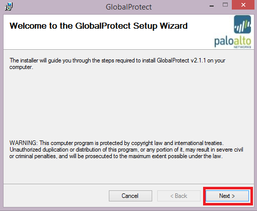Click the separator line above buttons

click(128, 184)
